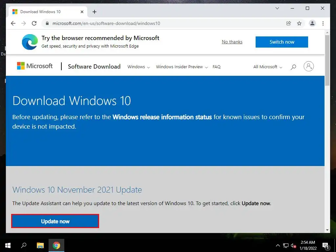Click No thanks link

click(x=232, y=42)
